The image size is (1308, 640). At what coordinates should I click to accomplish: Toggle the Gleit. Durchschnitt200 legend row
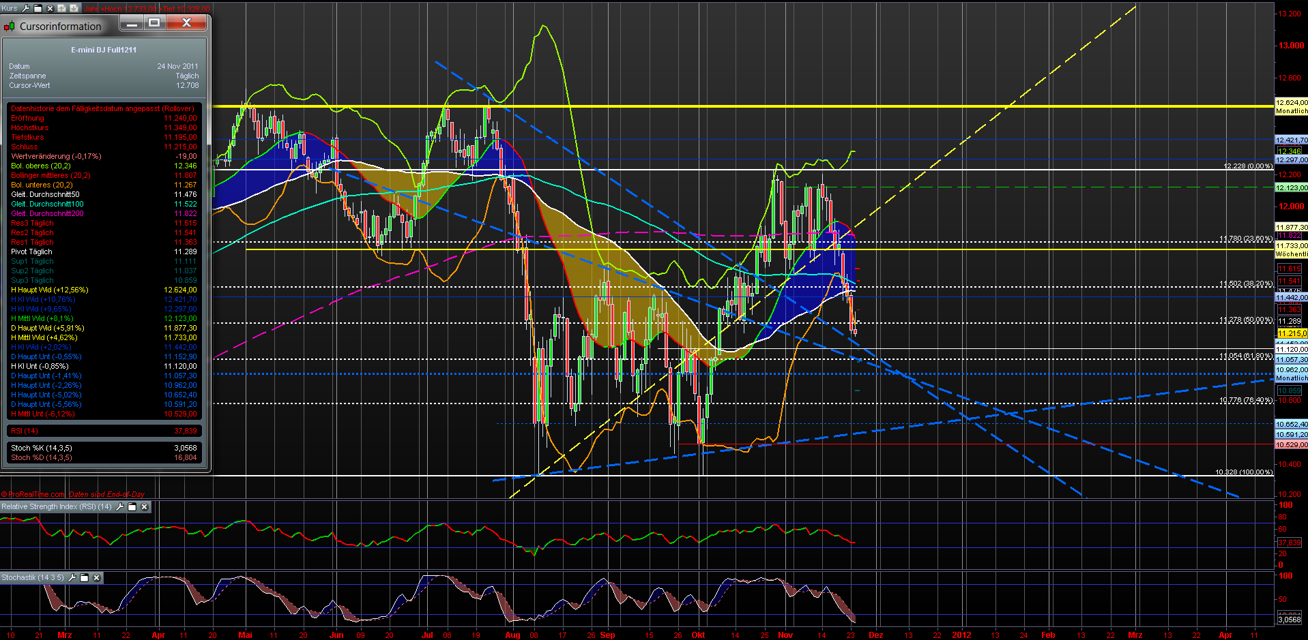coord(46,213)
